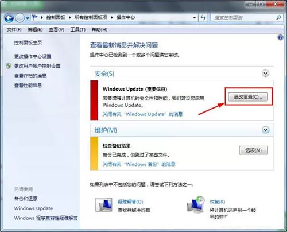Open 更改操作中心设置 link
This screenshot has width=287, height=232.
(x=33, y=56)
